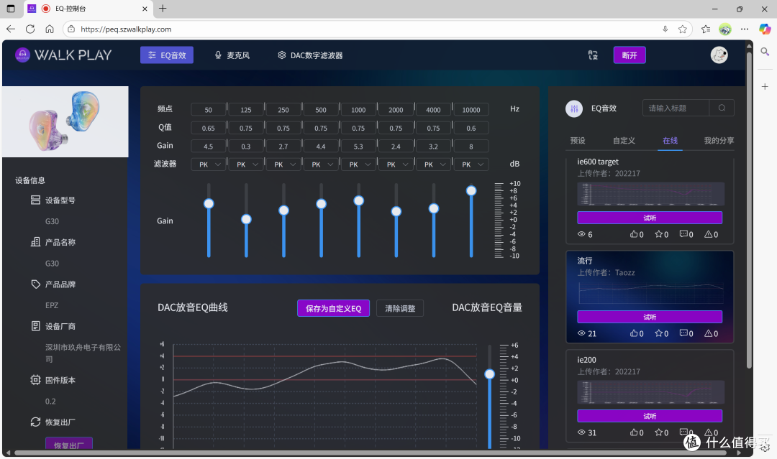The width and height of the screenshot is (777, 459).
Task: Open comments on the 流行 preset
Action: (683, 333)
